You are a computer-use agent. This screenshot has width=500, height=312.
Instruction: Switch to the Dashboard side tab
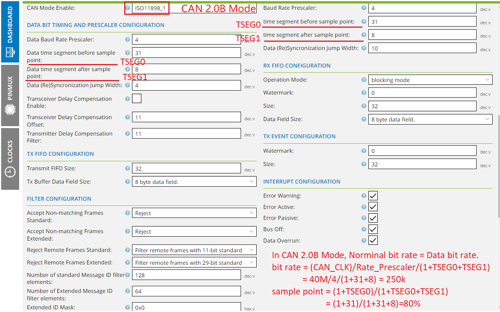pos(10,32)
